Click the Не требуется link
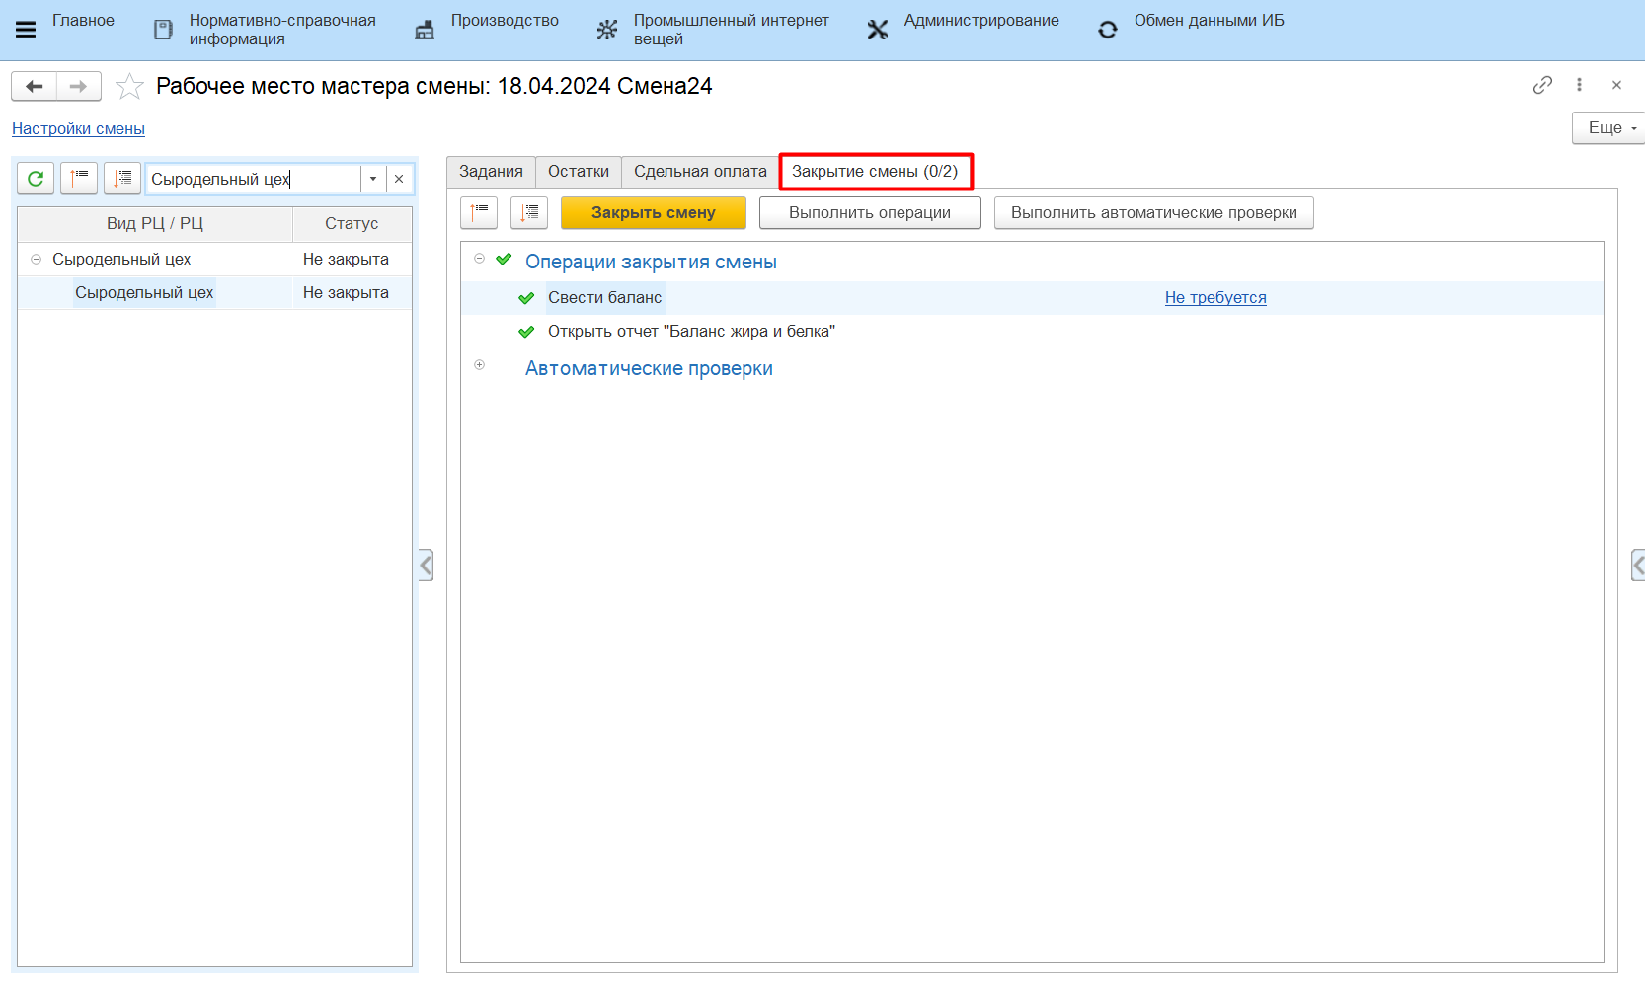 pos(1214,298)
